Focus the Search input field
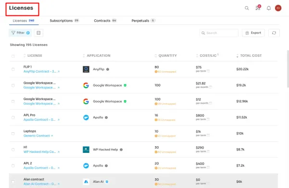This screenshot has width=289, height=188. click(219, 33)
